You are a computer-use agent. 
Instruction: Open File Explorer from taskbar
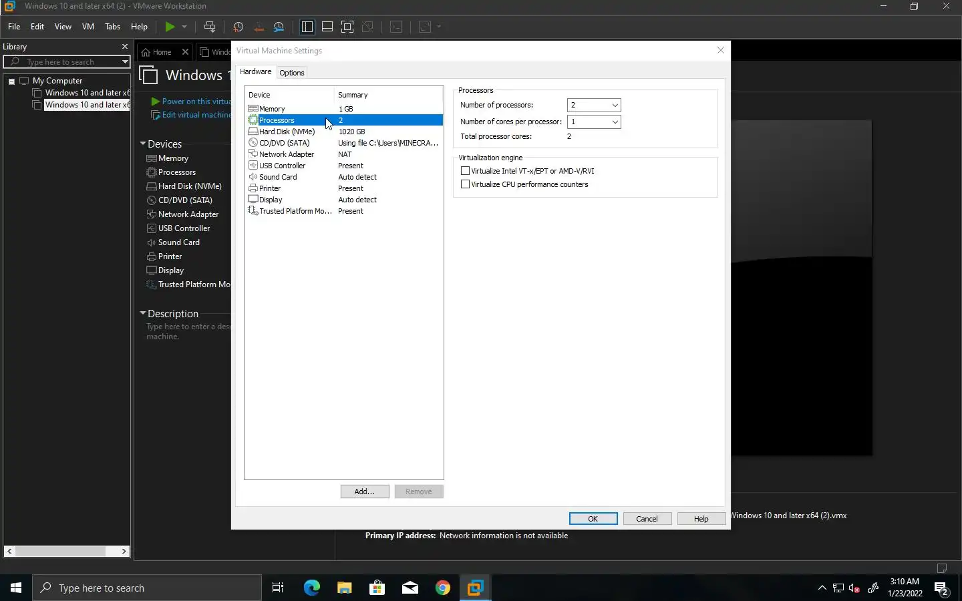[344, 588]
